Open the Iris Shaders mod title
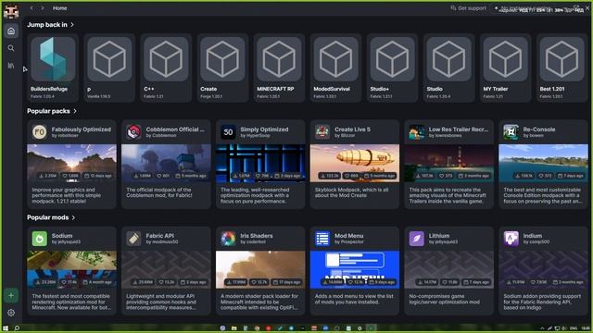The height and width of the screenshot is (333, 593). tap(257, 236)
